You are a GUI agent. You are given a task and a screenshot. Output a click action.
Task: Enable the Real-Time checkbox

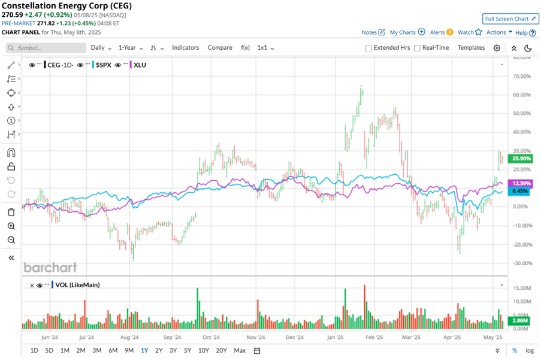coord(417,48)
